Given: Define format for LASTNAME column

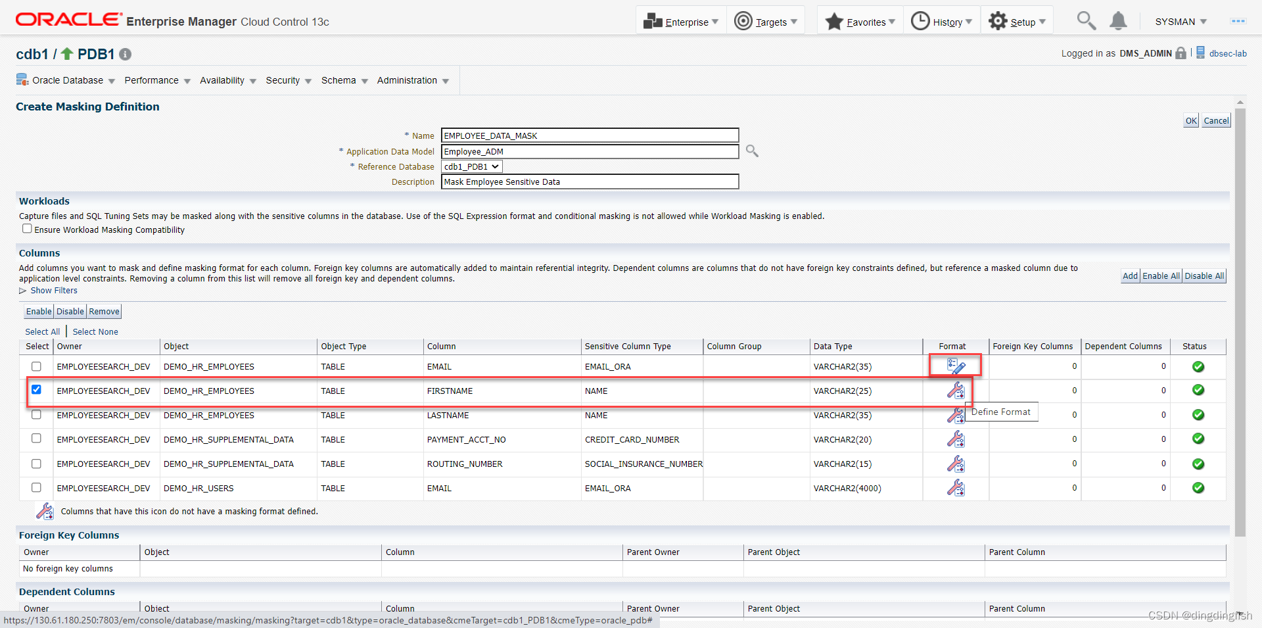Looking at the screenshot, I should [955, 415].
